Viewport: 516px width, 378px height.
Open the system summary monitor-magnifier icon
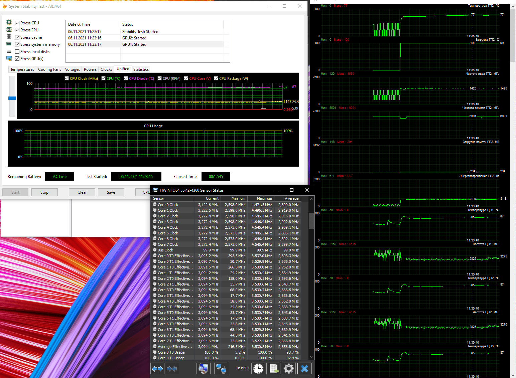pyautogui.click(x=203, y=369)
